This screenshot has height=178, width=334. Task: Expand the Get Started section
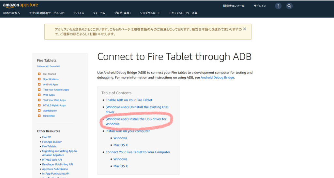click(39, 74)
